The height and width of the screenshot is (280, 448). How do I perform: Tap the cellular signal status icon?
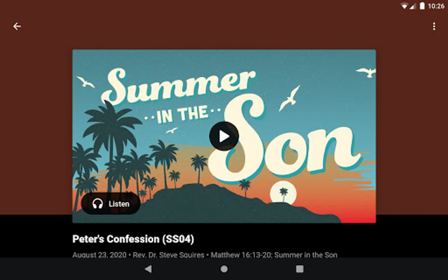pyautogui.click(x=413, y=6)
